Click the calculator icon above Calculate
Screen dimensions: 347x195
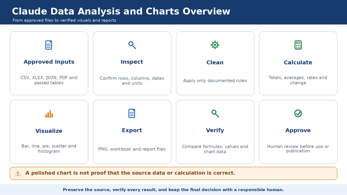(x=298, y=45)
